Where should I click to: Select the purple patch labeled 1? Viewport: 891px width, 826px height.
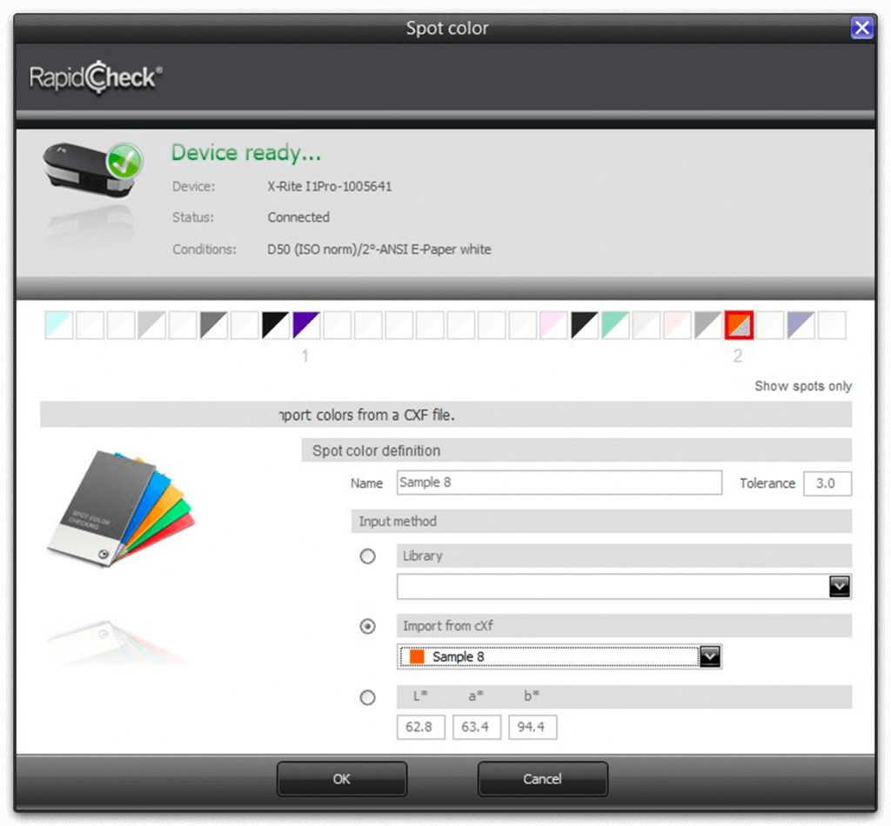click(306, 325)
